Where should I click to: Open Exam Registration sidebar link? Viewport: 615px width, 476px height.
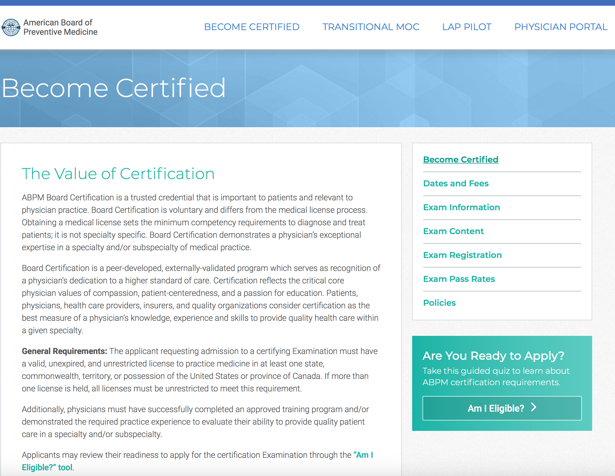[462, 255]
